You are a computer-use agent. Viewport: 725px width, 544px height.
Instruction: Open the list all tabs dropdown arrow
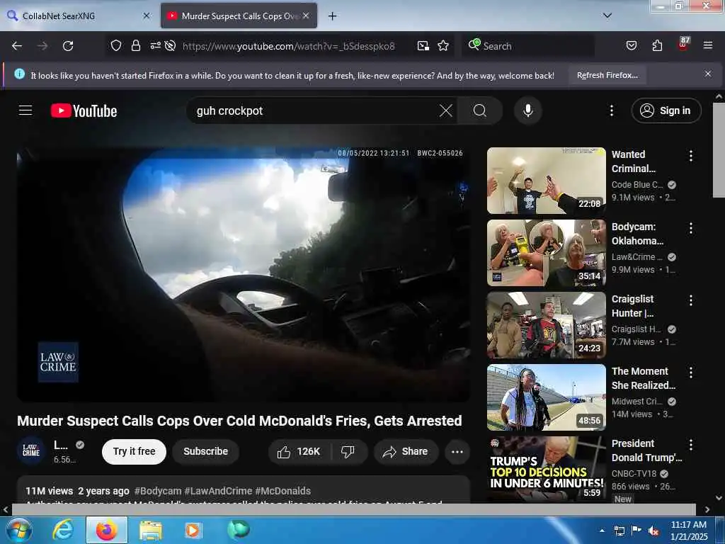pyautogui.click(x=607, y=16)
